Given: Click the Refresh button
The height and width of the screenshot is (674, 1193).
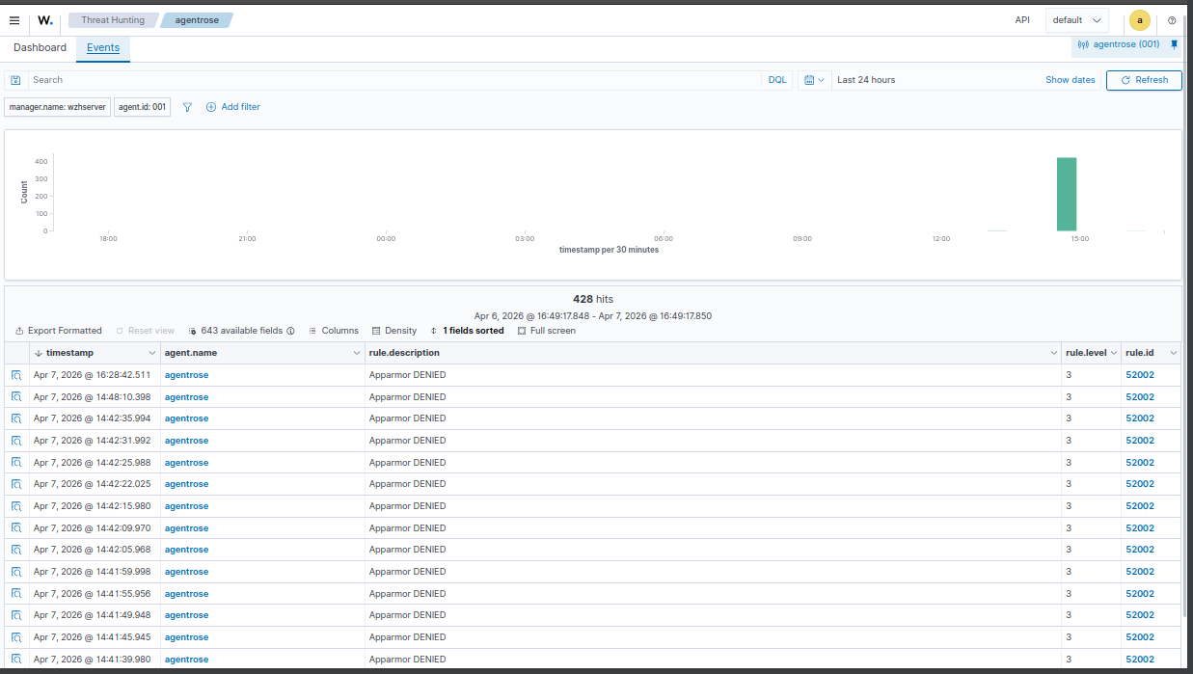Looking at the screenshot, I should pos(1144,80).
